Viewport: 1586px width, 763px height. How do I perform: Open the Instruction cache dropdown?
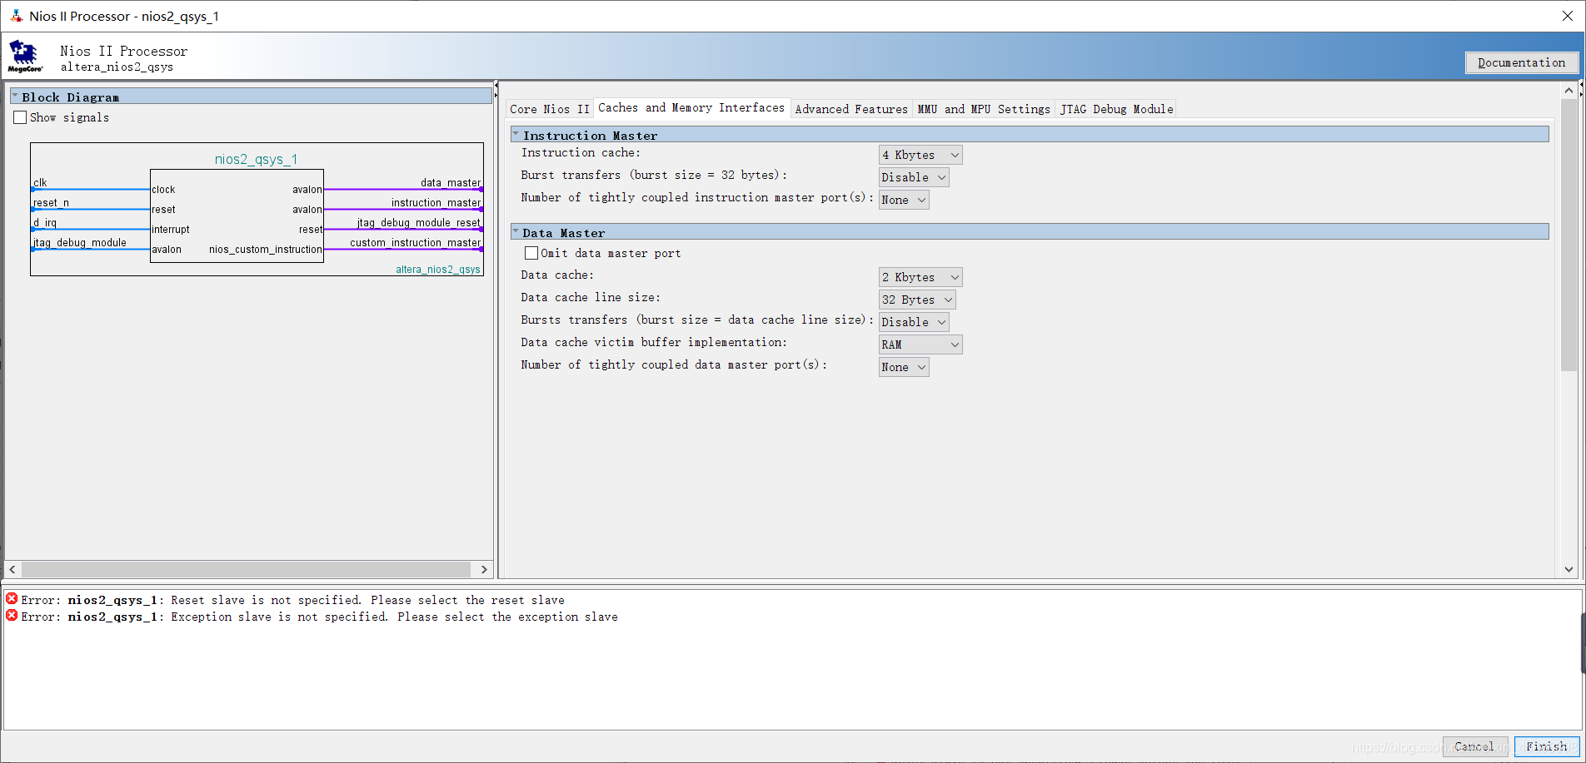(x=920, y=155)
